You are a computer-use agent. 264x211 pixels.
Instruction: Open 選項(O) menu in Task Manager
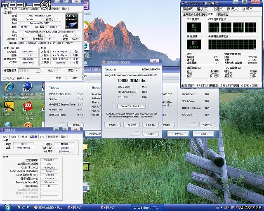click(x=203, y=9)
